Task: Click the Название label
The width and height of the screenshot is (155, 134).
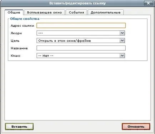Action: (19, 48)
